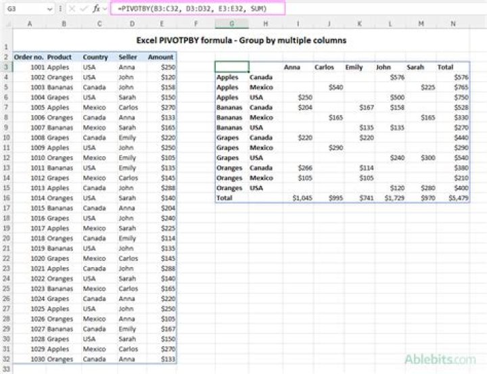Select the active cell G3

[231, 67]
